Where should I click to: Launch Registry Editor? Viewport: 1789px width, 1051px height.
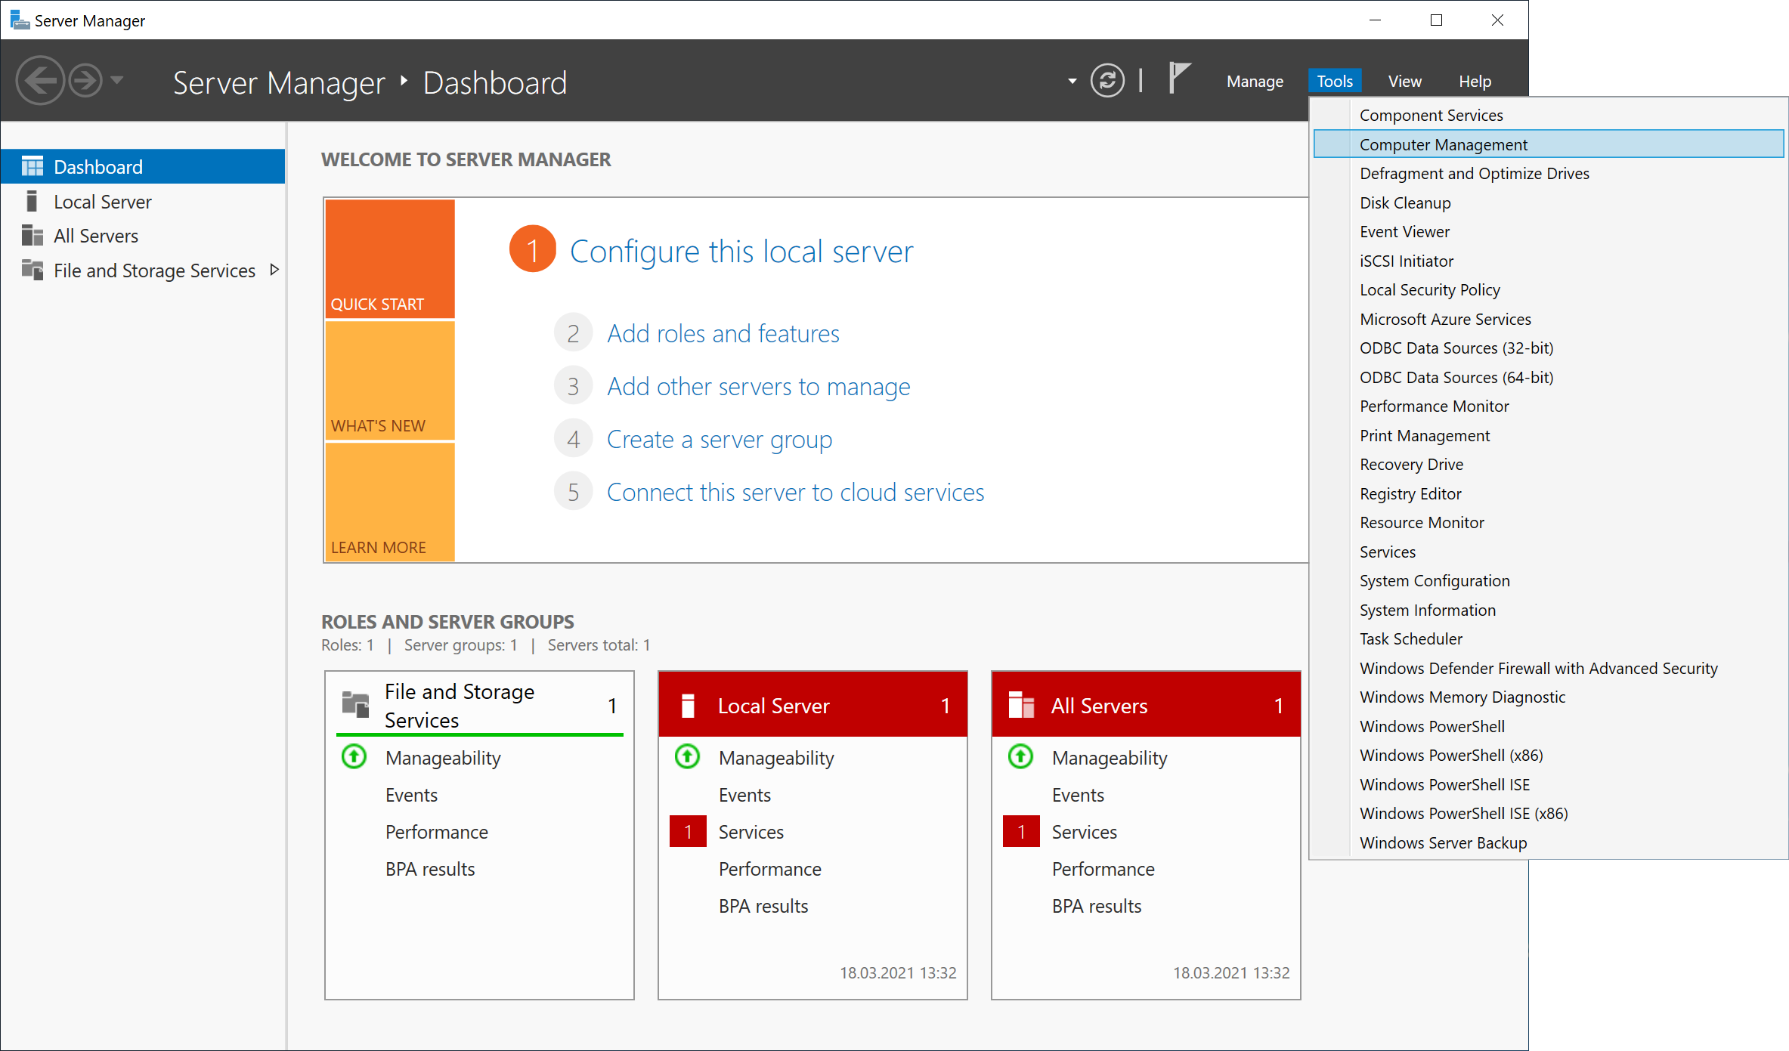click(x=1549, y=493)
